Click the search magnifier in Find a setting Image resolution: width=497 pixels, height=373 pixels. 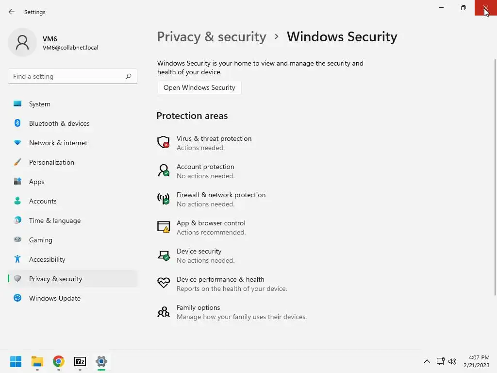[x=129, y=76]
